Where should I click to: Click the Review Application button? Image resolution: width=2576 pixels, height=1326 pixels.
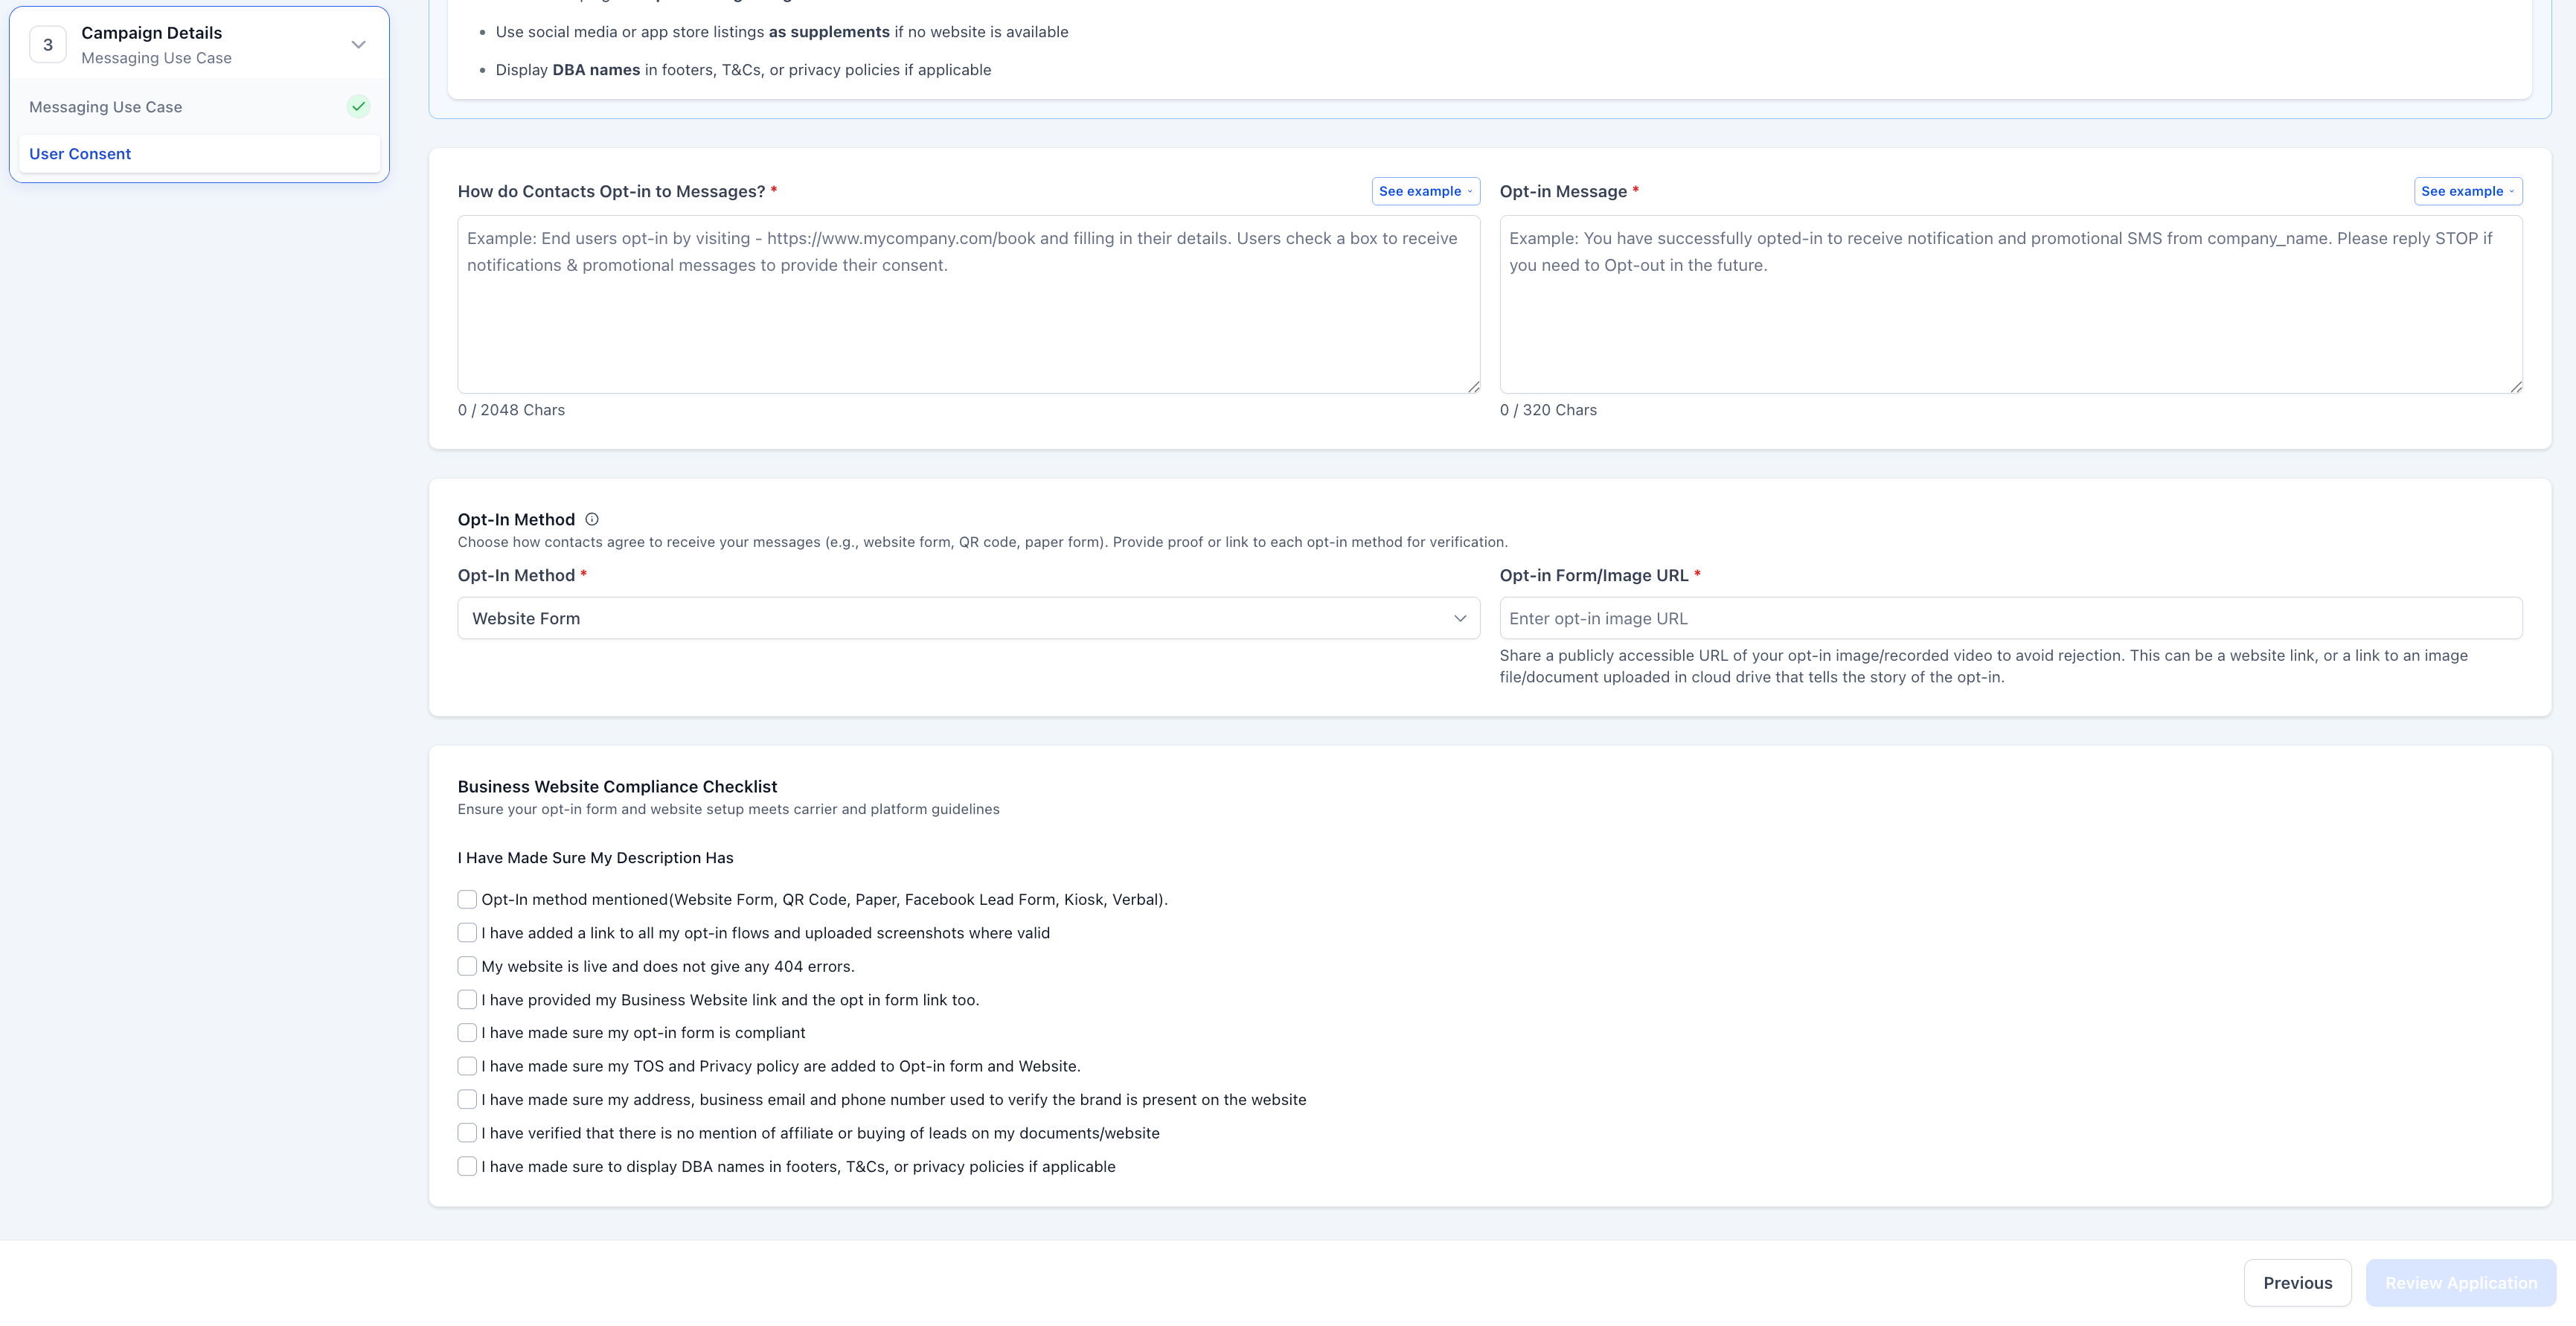[x=2461, y=1282]
